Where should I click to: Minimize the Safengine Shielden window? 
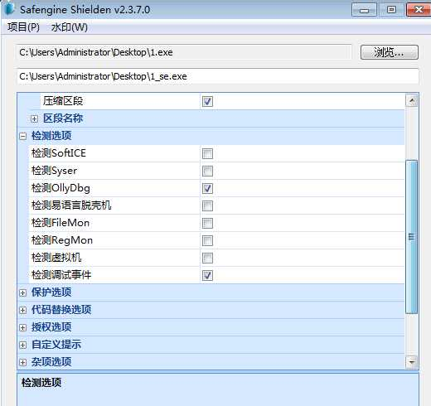364,10
